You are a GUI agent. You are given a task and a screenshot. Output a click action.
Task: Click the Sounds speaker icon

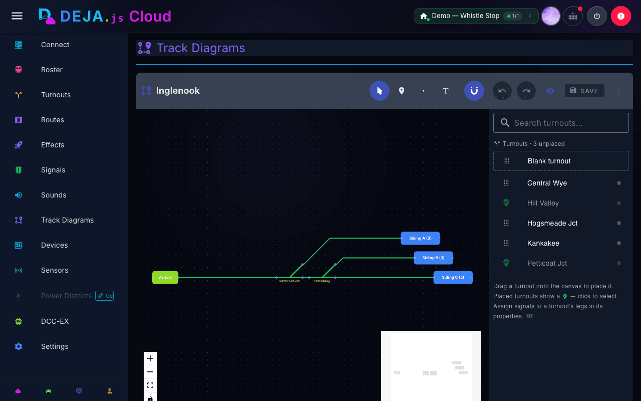tap(19, 195)
